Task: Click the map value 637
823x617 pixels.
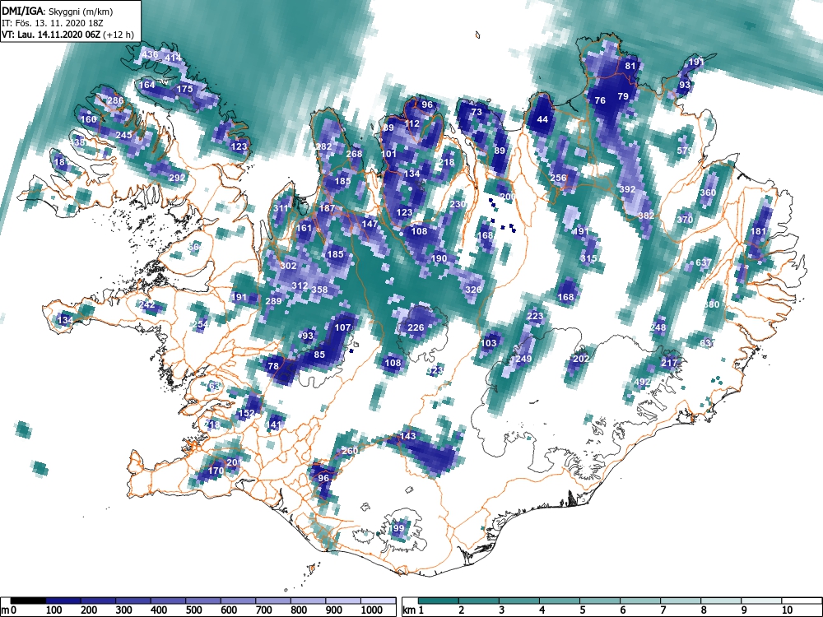Action: 704,262
